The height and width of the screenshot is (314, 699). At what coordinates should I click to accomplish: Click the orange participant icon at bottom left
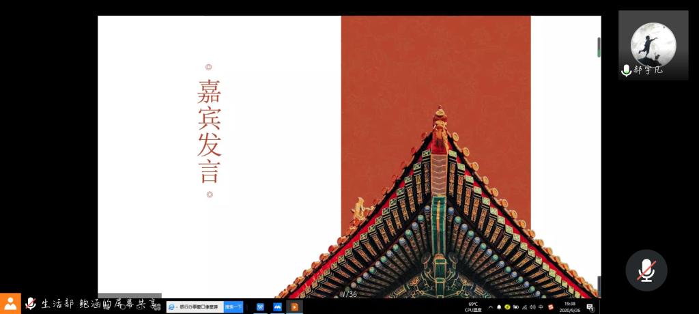coord(10,303)
